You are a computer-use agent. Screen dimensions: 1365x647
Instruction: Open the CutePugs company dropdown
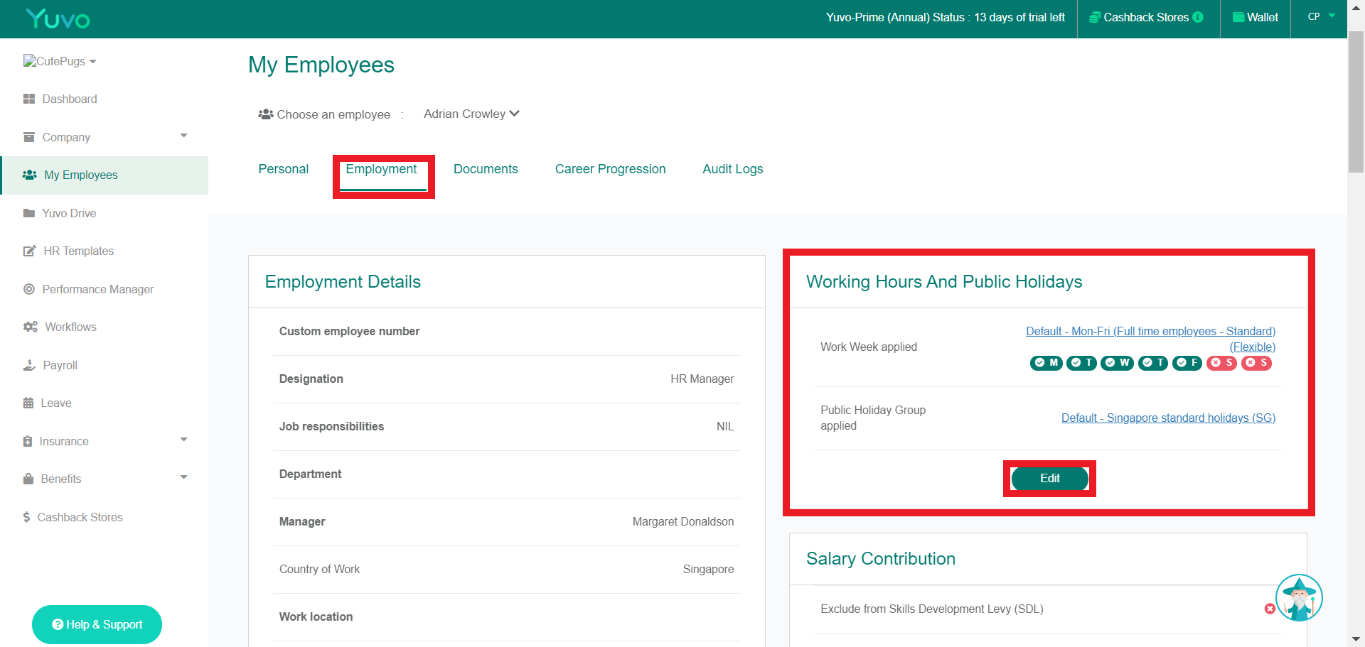60,61
